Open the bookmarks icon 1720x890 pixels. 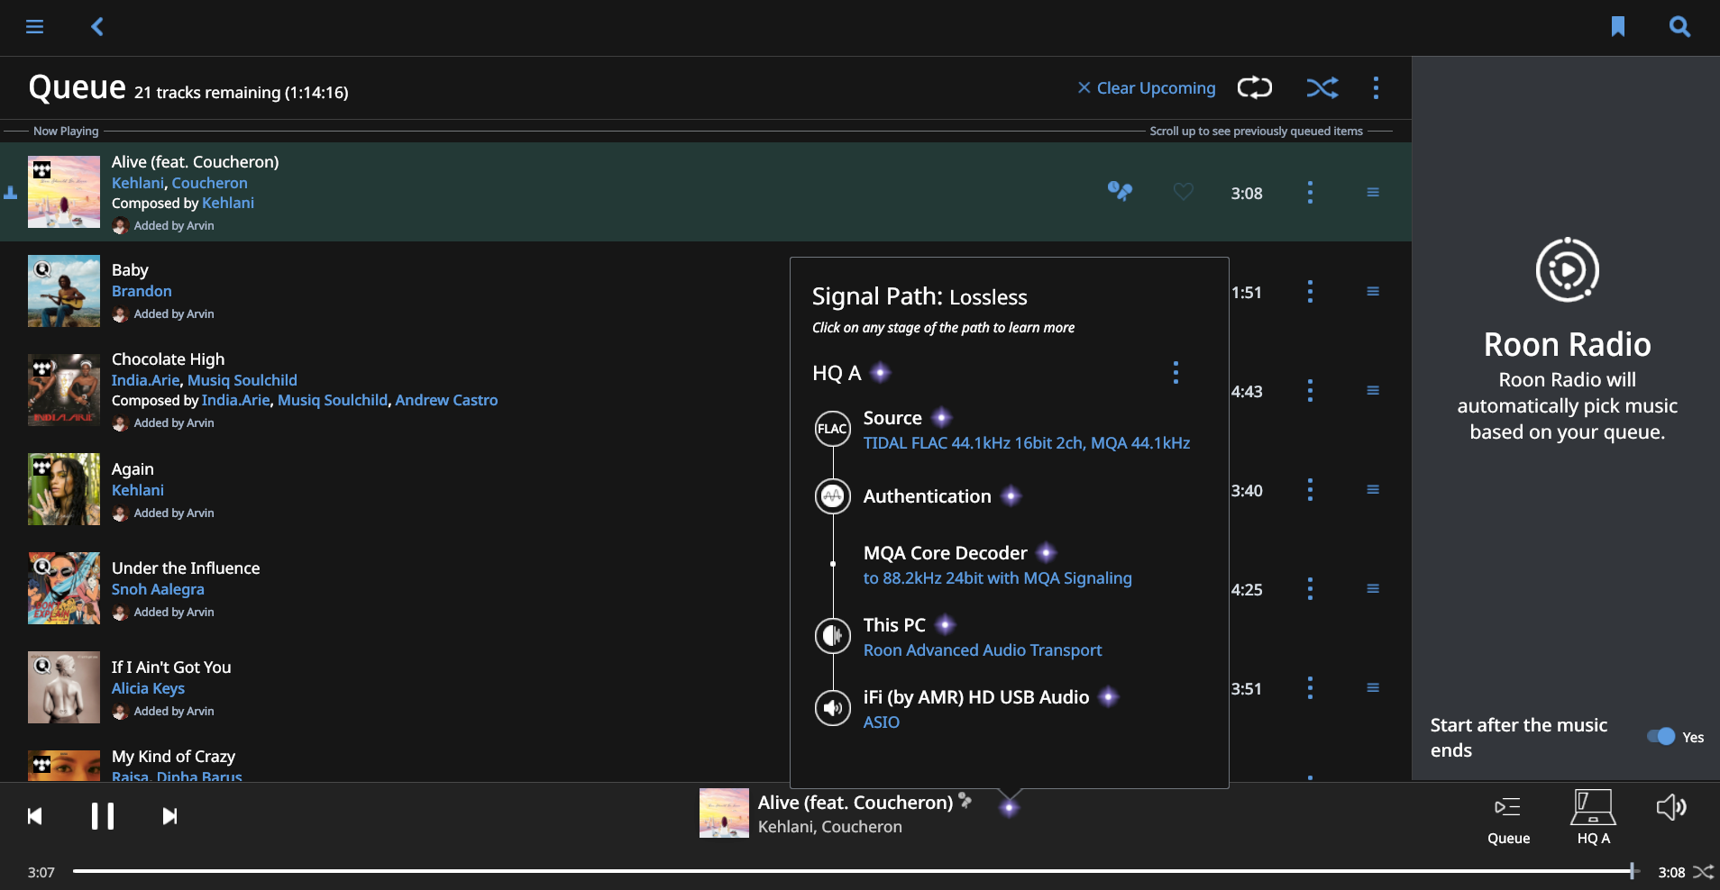1618,27
